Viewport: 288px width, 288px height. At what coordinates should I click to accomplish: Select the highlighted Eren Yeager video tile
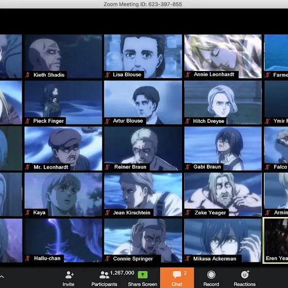pos(275,240)
